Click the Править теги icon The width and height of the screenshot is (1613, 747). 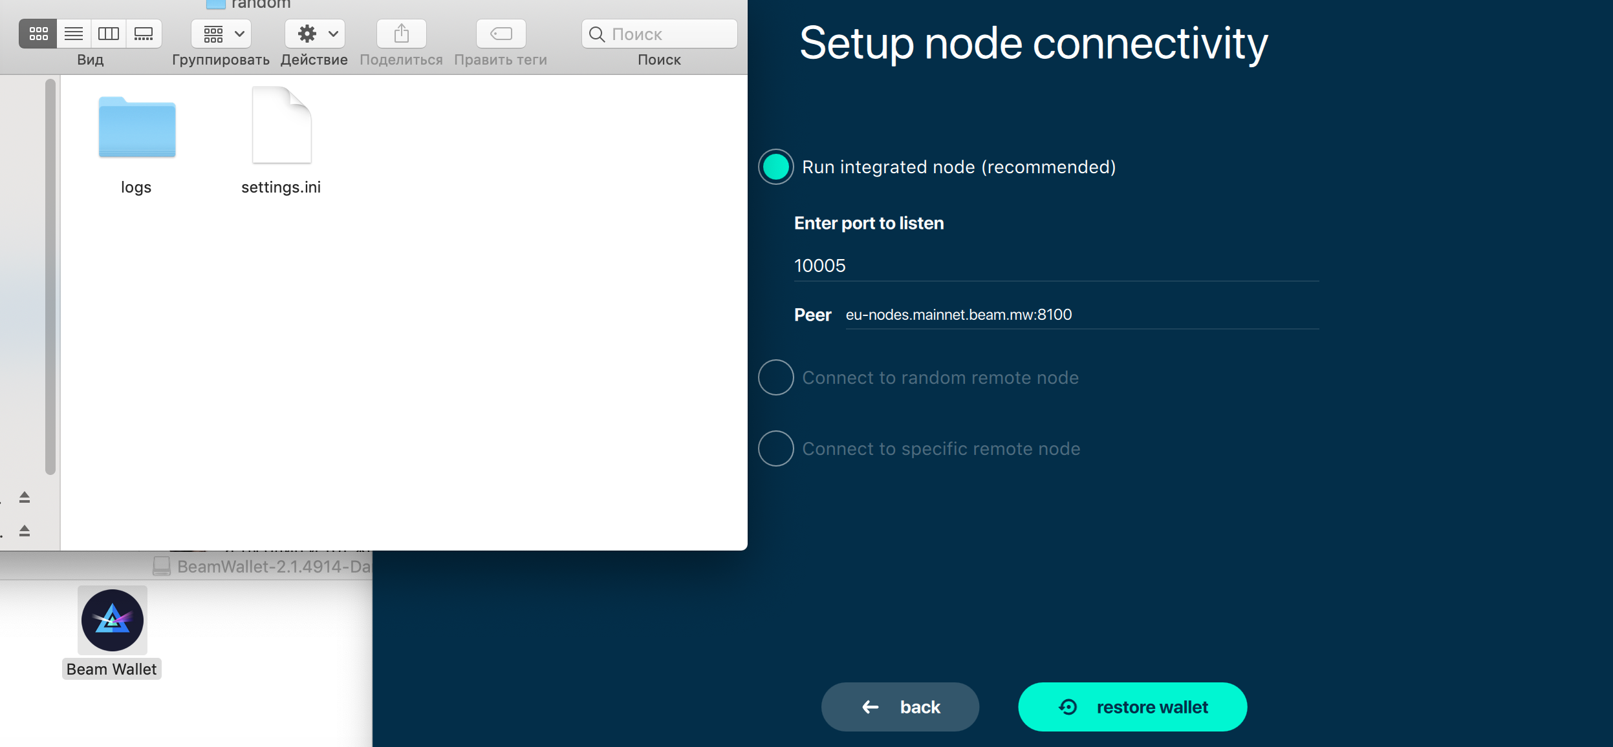[x=501, y=34]
